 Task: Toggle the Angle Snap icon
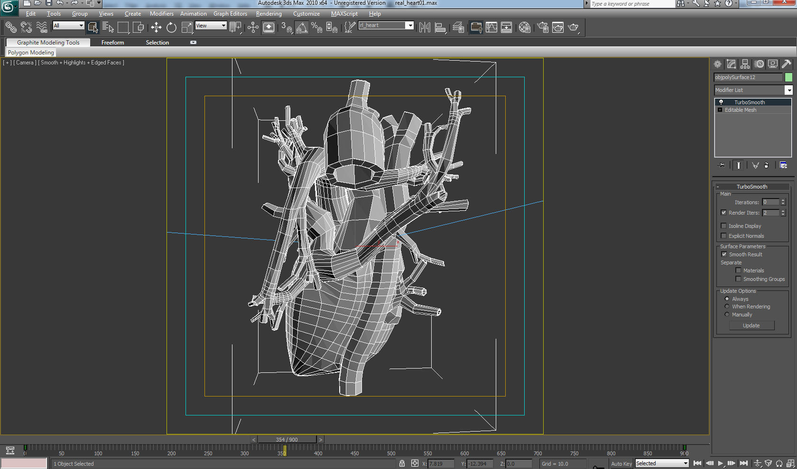pyautogui.click(x=302, y=27)
